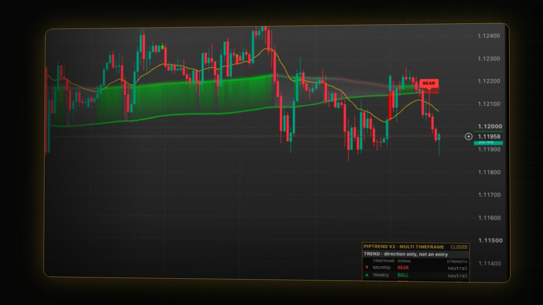Click the SIGNAL column header
543x305 pixels.
(x=404, y=261)
